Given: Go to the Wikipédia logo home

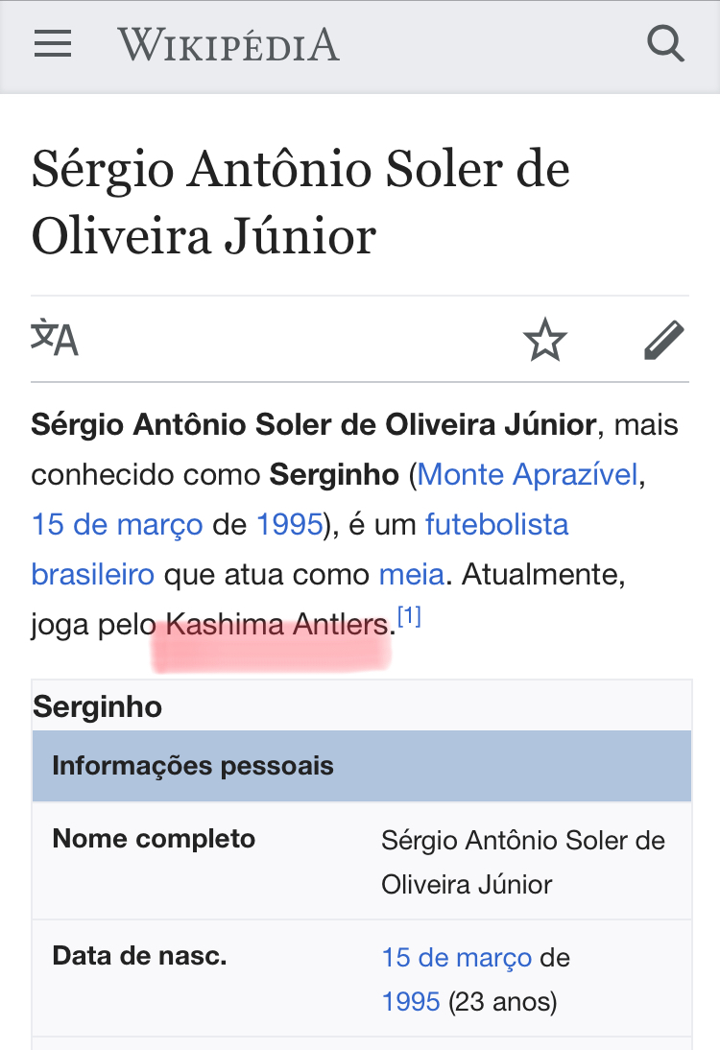Looking at the screenshot, I should (x=228, y=44).
